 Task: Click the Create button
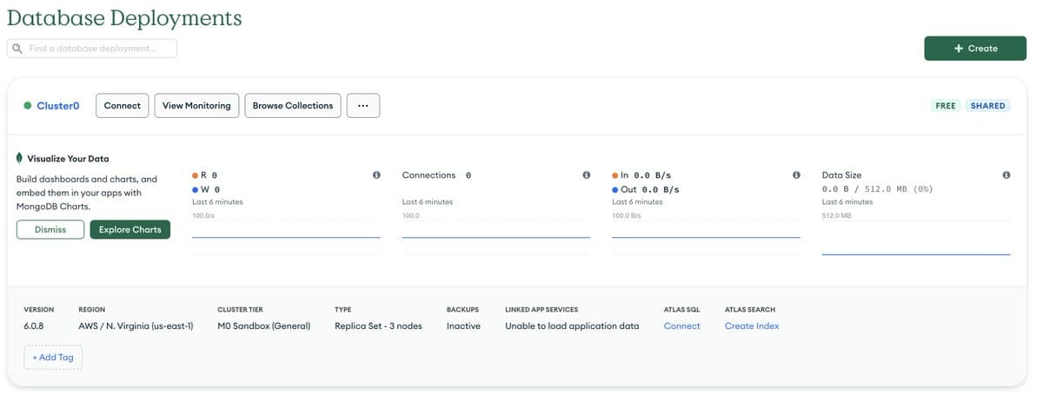click(x=975, y=49)
